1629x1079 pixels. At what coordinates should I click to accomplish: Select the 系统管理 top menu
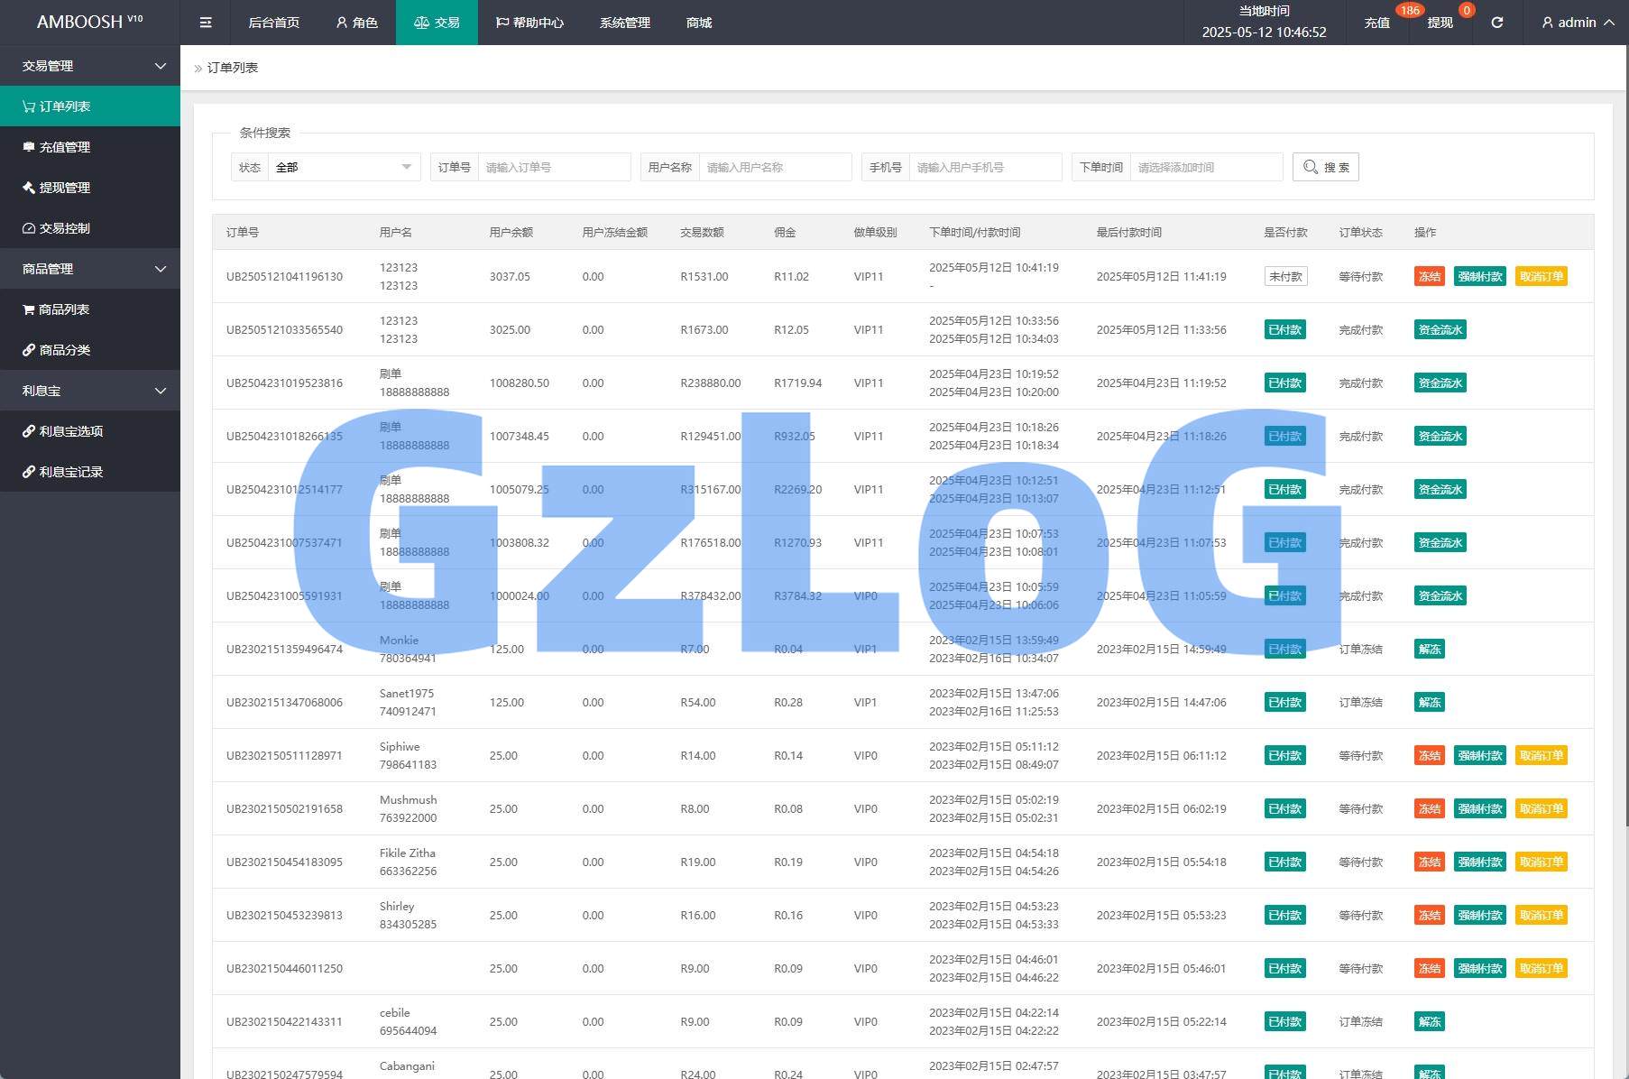point(624,23)
